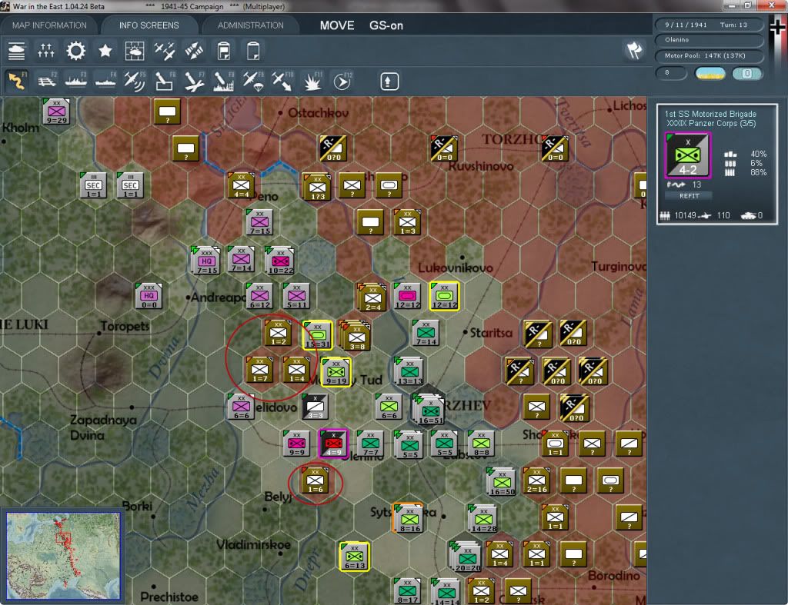Screen dimensions: 788x605
Task: Click the pill field showing 8
Action: [x=671, y=73]
